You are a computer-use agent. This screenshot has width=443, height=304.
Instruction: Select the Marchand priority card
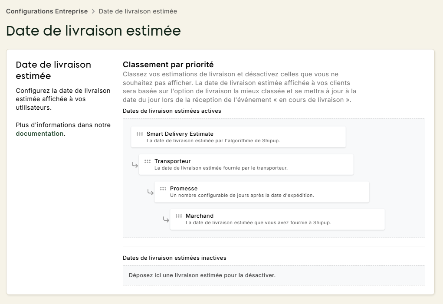[277, 219]
